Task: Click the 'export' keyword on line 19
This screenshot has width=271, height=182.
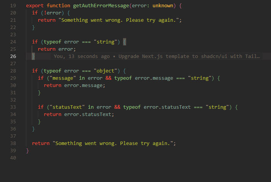Action: coord(35,6)
